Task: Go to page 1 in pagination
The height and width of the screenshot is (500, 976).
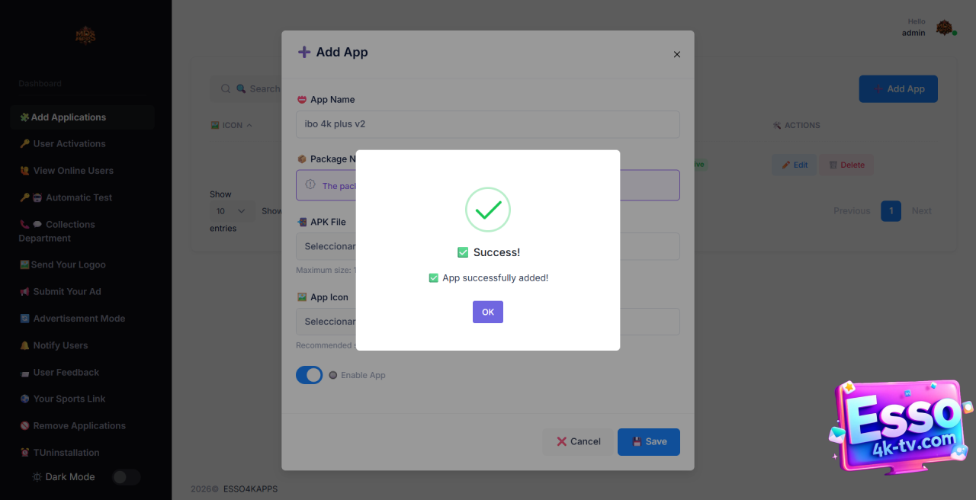Action: (x=890, y=211)
